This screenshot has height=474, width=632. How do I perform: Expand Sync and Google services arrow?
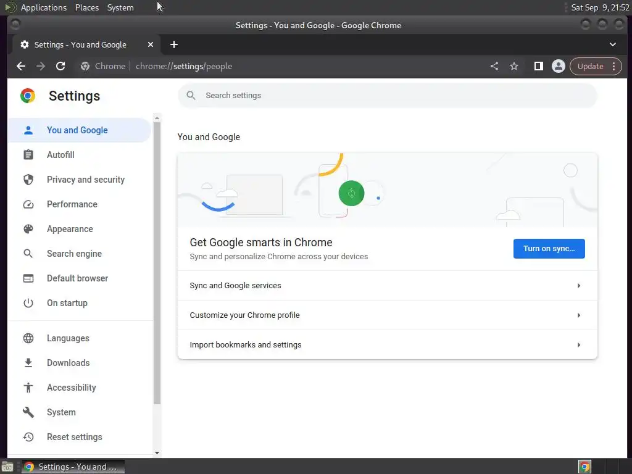tap(579, 286)
